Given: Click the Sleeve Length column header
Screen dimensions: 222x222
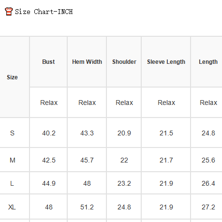Looking at the screenshot, I should click(x=166, y=62).
